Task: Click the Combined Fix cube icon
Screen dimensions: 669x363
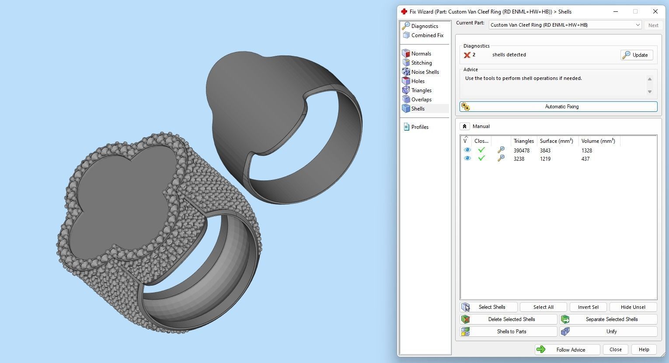Action: point(406,35)
